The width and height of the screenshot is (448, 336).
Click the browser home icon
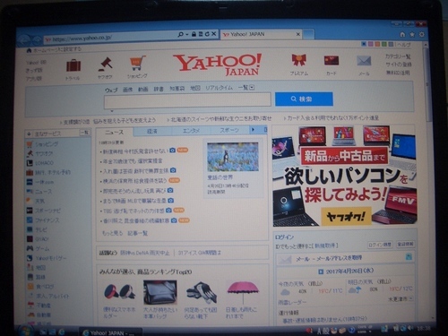(402, 35)
